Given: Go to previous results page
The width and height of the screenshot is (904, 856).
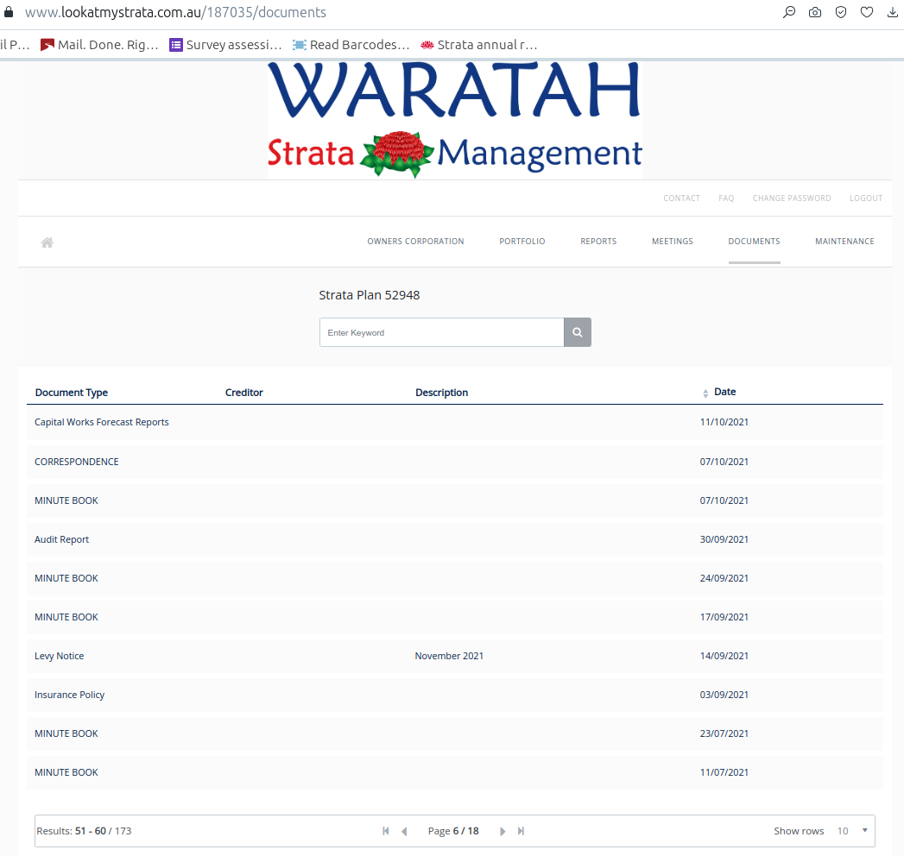Looking at the screenshot, I should [404, 831].
